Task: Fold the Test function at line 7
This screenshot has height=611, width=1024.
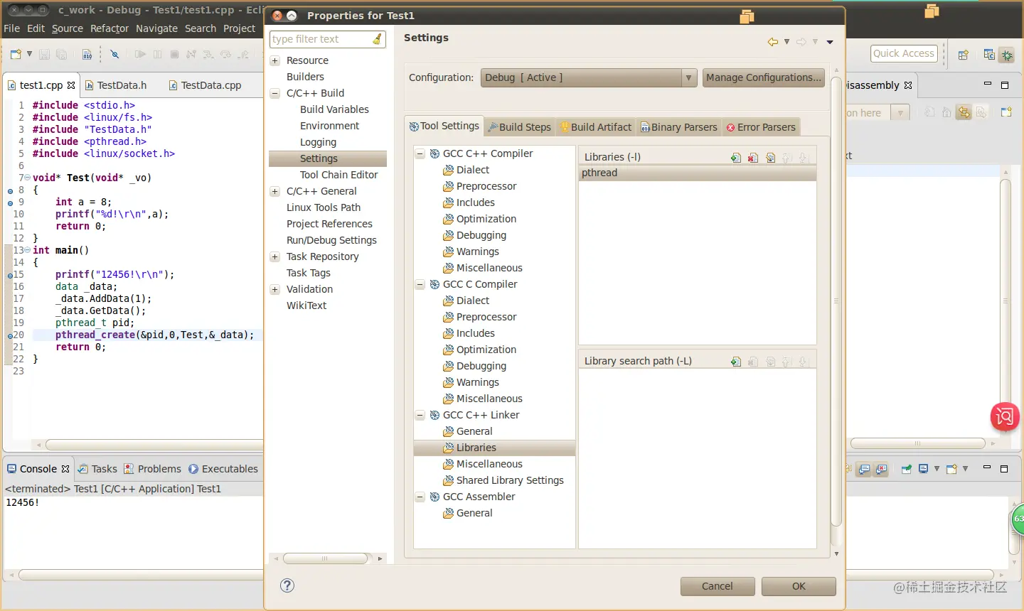Action: (x=27, y=178)
